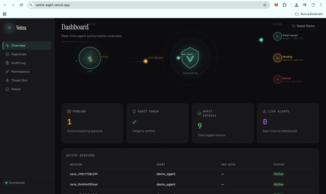Open the Live Alerts card
Image resolution: width=326 pixels, height=194 pixels.
pyautogui.click(x=288, y=123)
